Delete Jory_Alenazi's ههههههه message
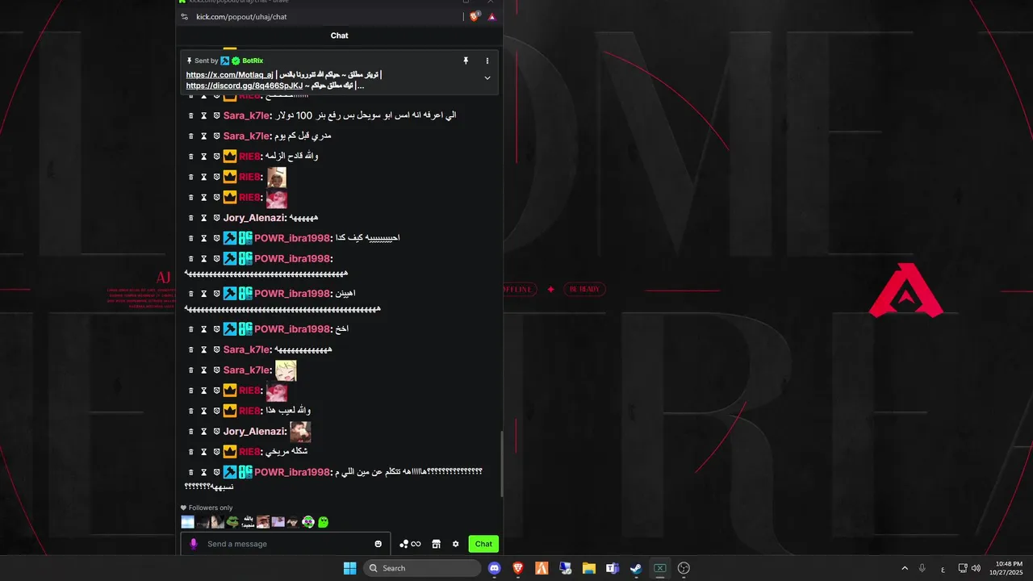Screen dimensions: 1033x581 (191, 218)
